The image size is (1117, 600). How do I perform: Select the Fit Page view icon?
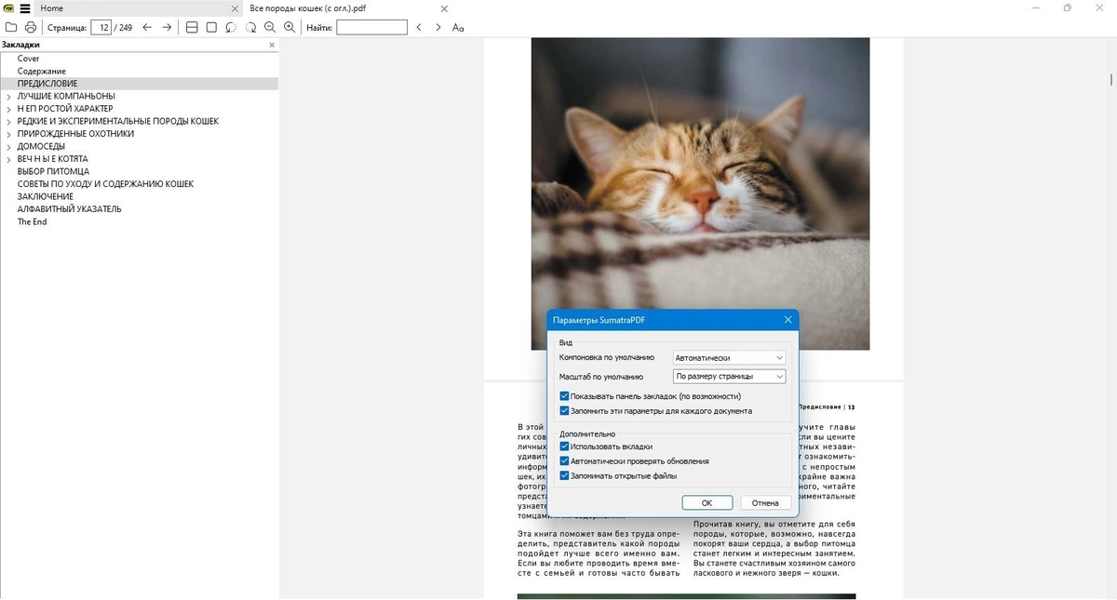pos(211,28)
